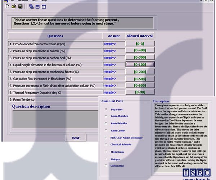Select the Flash Drum radio button
Image resolution: width=216 pixels, height=180 pixels.
106,152
